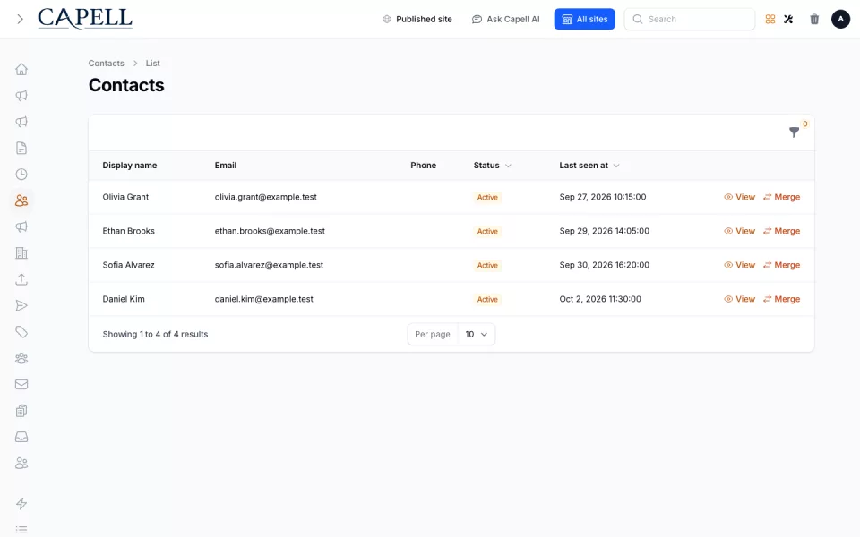Click the paper plane send icon

(x=21, y=306)
